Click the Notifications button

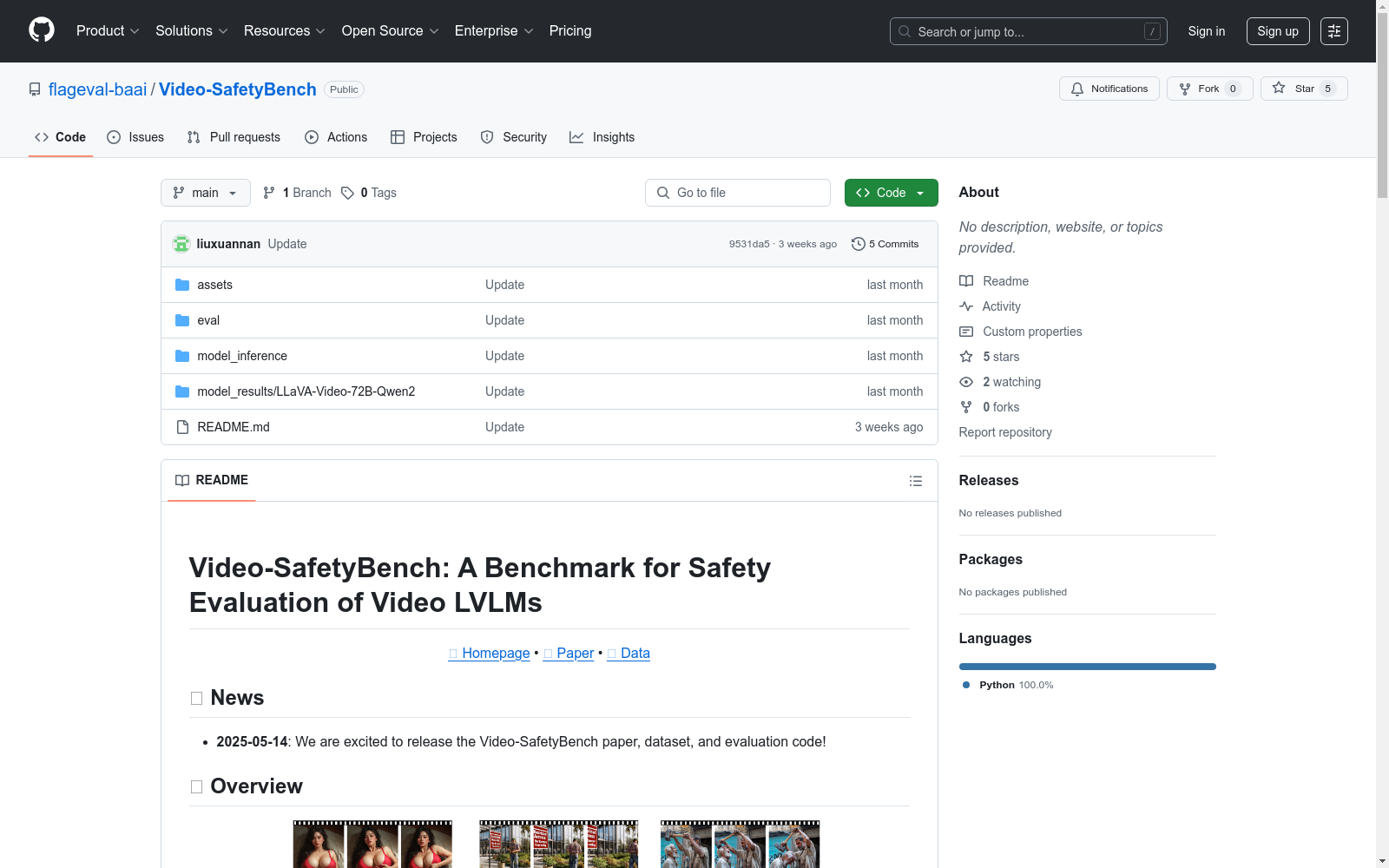coord(1109,89)
